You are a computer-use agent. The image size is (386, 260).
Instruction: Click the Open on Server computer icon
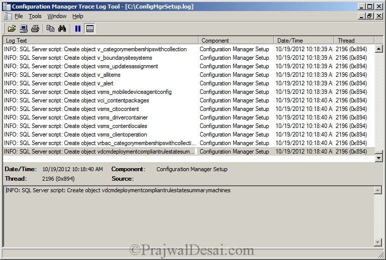pos(24,29)
